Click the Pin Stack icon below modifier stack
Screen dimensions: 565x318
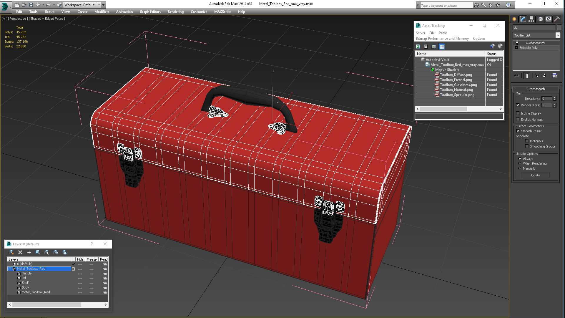point(516,76)
